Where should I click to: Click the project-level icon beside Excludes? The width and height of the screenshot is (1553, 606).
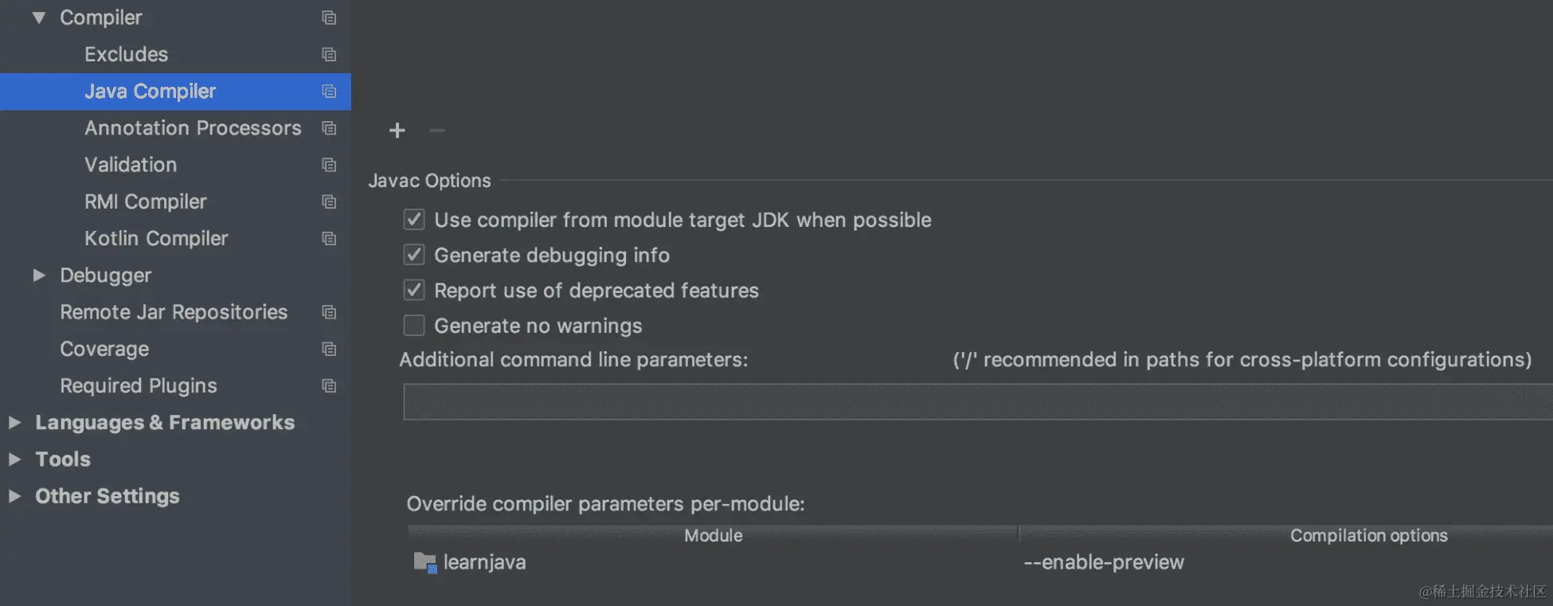pos(329,55)
